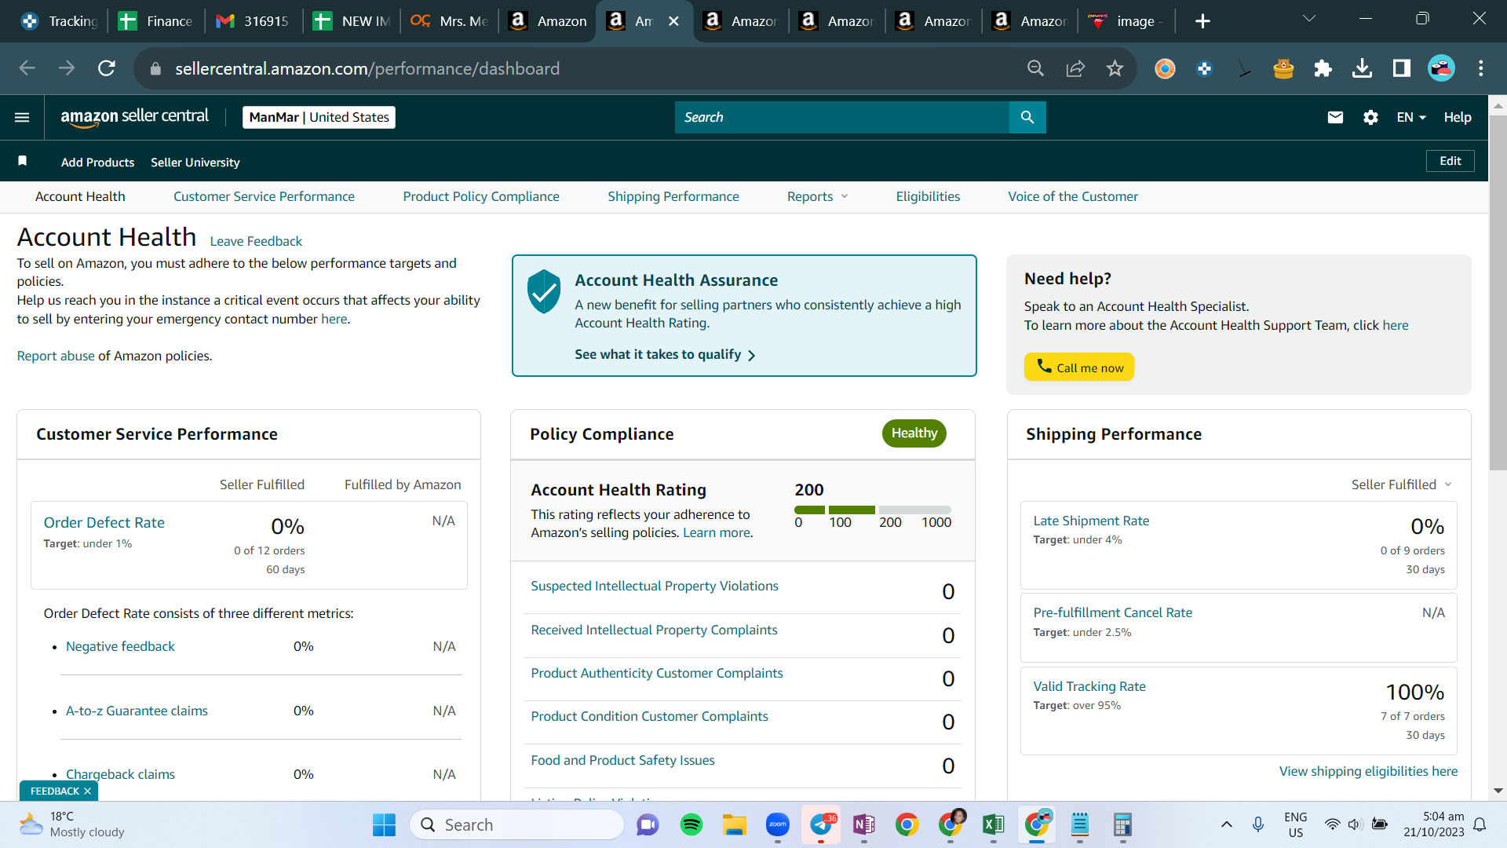The image size is (1507, 848).
Task: Open the Account Health tab
Action: pos(80,196)
